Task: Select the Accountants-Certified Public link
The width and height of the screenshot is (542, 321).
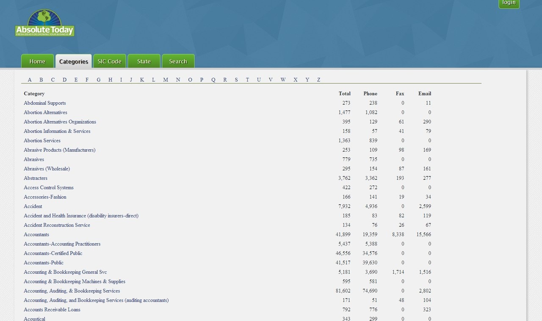Action: click(53, 253)
